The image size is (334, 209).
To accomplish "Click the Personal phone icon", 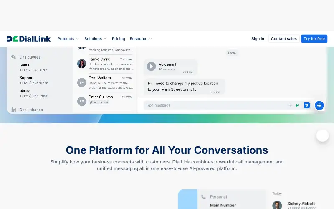I will 203,196.
